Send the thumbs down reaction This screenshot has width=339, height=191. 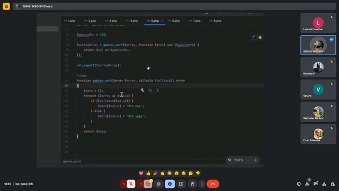[198, 173]
